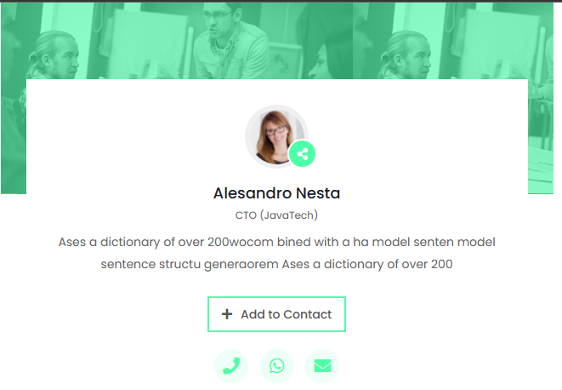The image size is (562, 390).
Task: Click the dark strip at the page top
Action: 281,2
